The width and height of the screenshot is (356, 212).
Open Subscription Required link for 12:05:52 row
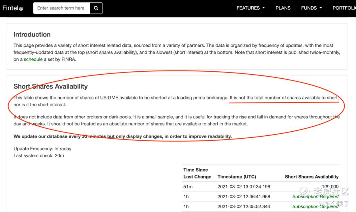click(315, 206)
